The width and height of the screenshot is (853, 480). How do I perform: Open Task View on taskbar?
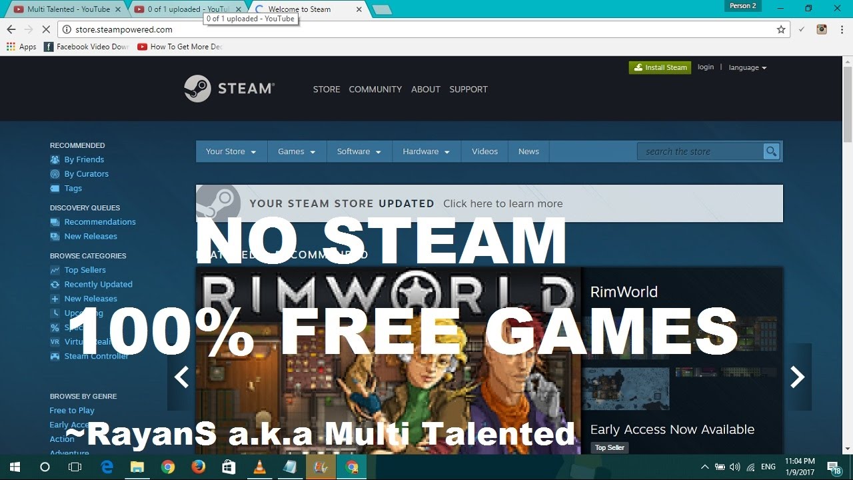[x=75, y=467]
